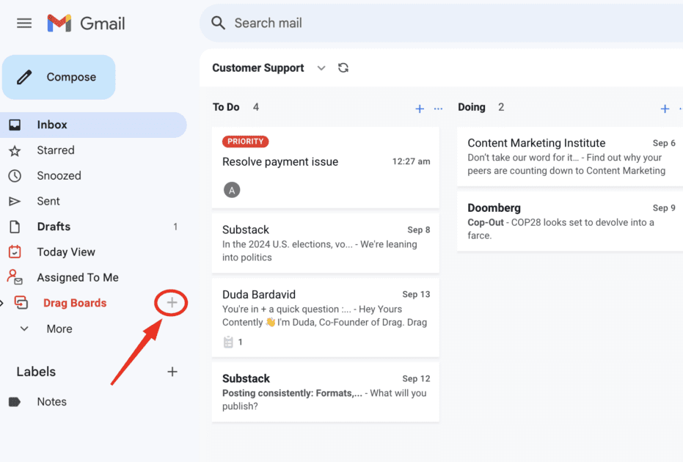Add a new Drag Board with plus
The height and width of the screenshot is (462, 683).
pos(172,303)
